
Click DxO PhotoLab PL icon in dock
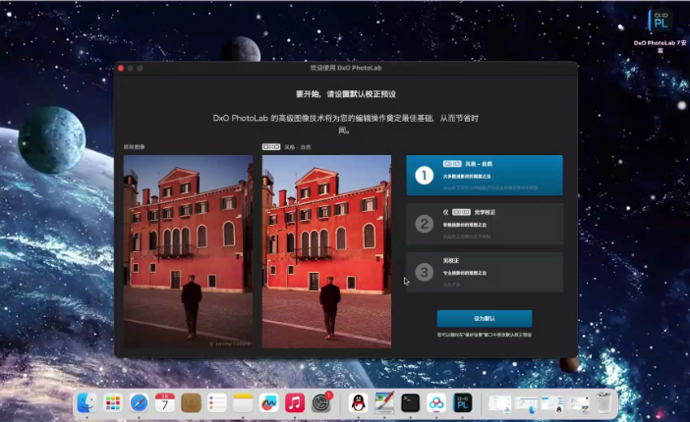(x=463, y=402)
